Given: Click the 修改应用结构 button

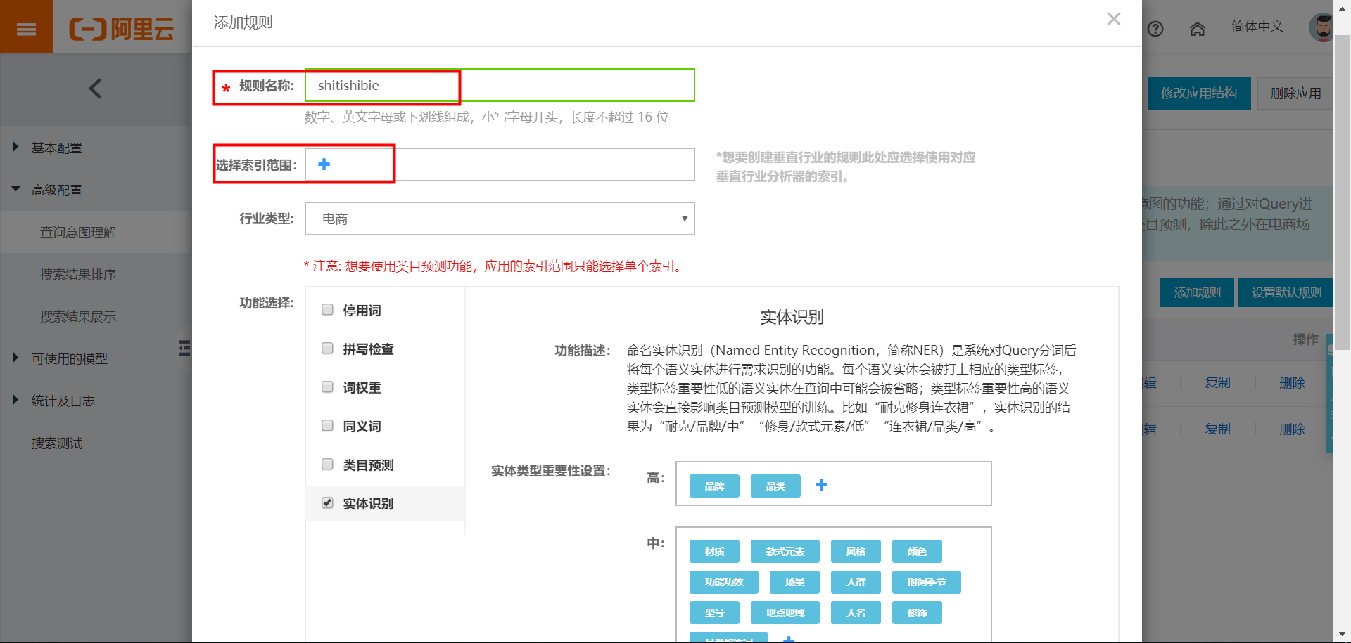Looking at the screenshot, I should pyautogui.click(x=1199, y=93).
